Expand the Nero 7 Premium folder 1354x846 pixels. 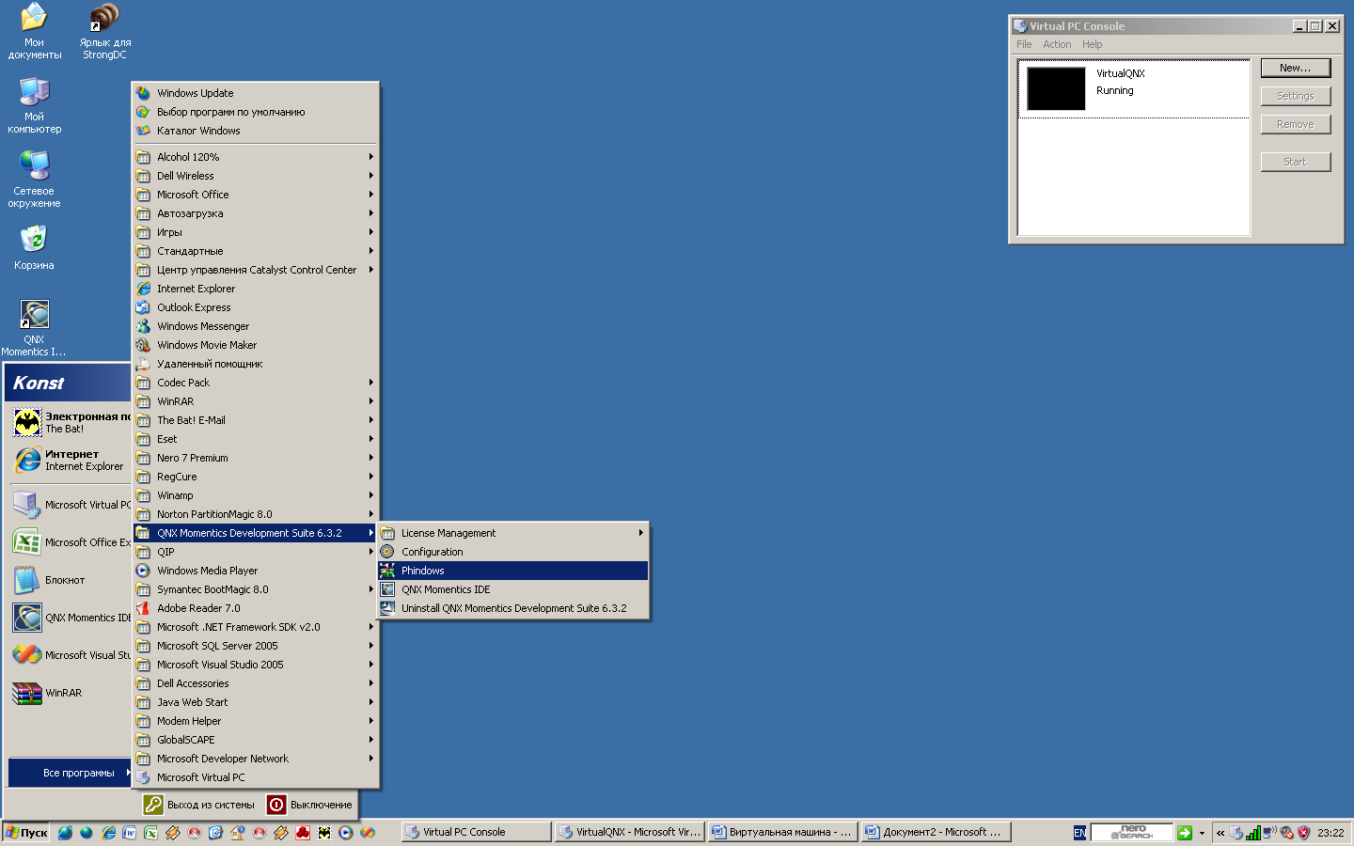(255, 458)
